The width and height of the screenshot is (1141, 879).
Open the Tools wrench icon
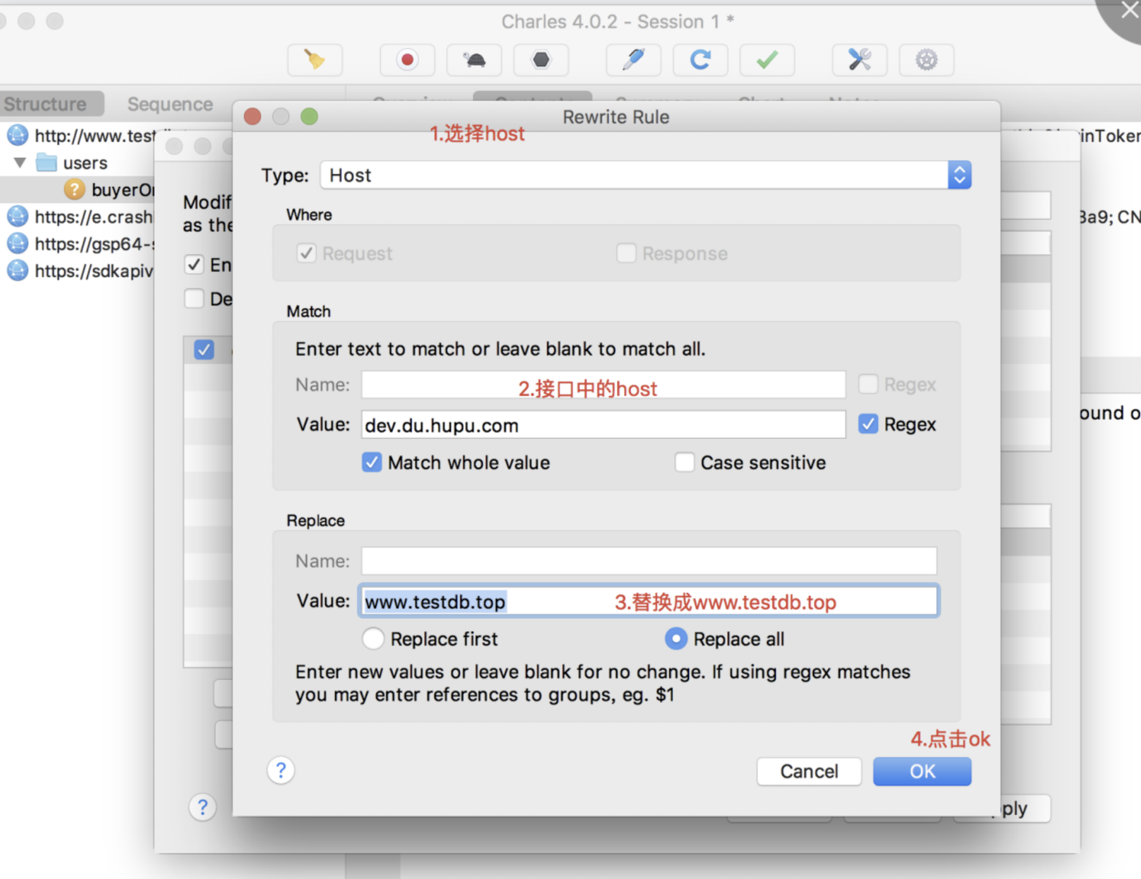pos(859,60)
